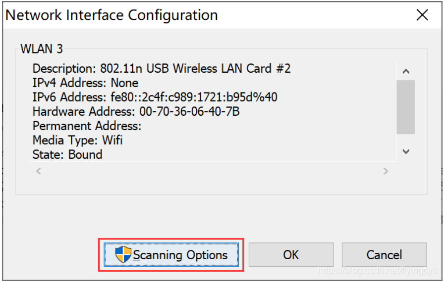
Task: Click the vertical scrollbar down arrow
Action: [x=406, y=152]
